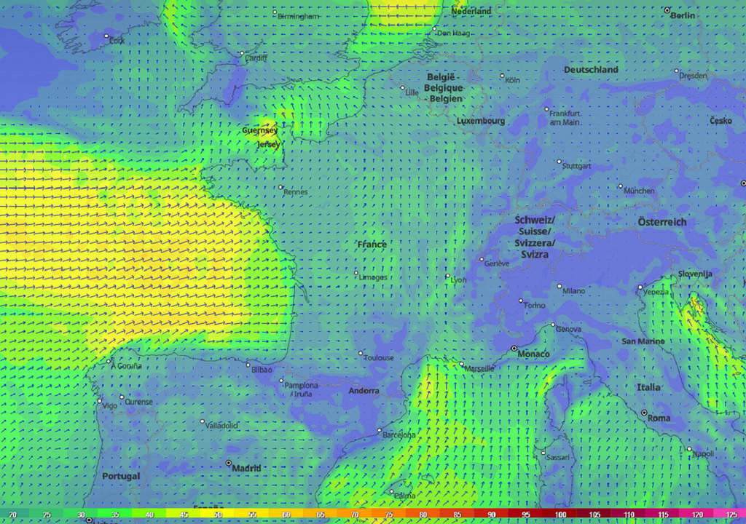Click the Toulouse city dot
Viewport: 746px width, 524px height.
click(x=361, y=354)
